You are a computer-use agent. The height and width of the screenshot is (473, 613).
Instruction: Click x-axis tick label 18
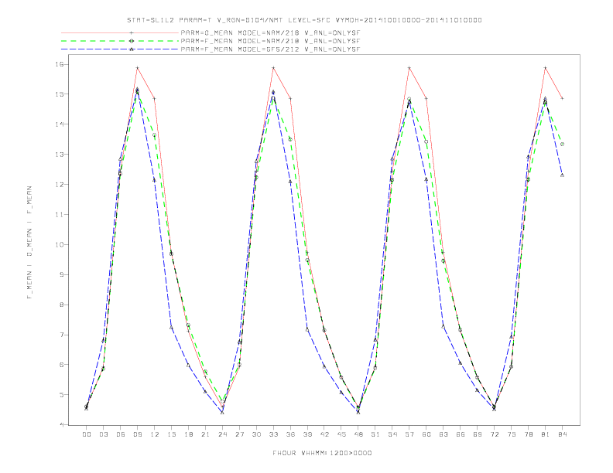tap(188, 434)
